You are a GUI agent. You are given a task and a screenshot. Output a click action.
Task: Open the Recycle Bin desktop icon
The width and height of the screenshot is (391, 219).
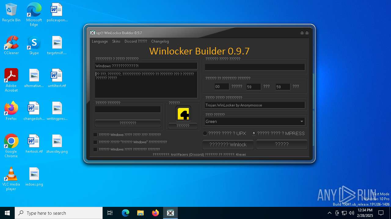(x=11, y=12)
